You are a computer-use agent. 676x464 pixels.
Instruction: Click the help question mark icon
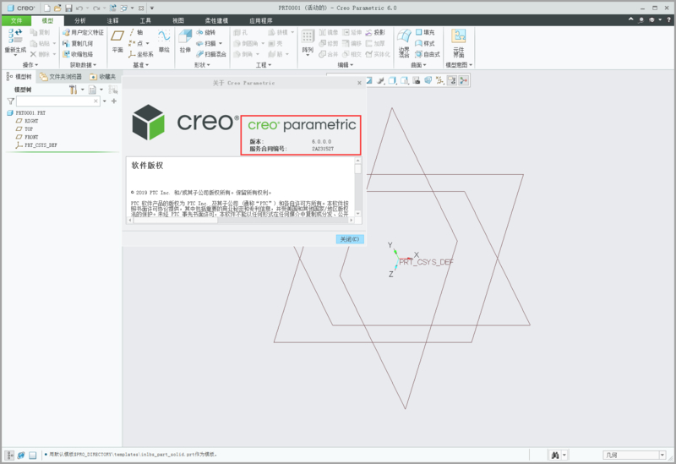[668, 19]
